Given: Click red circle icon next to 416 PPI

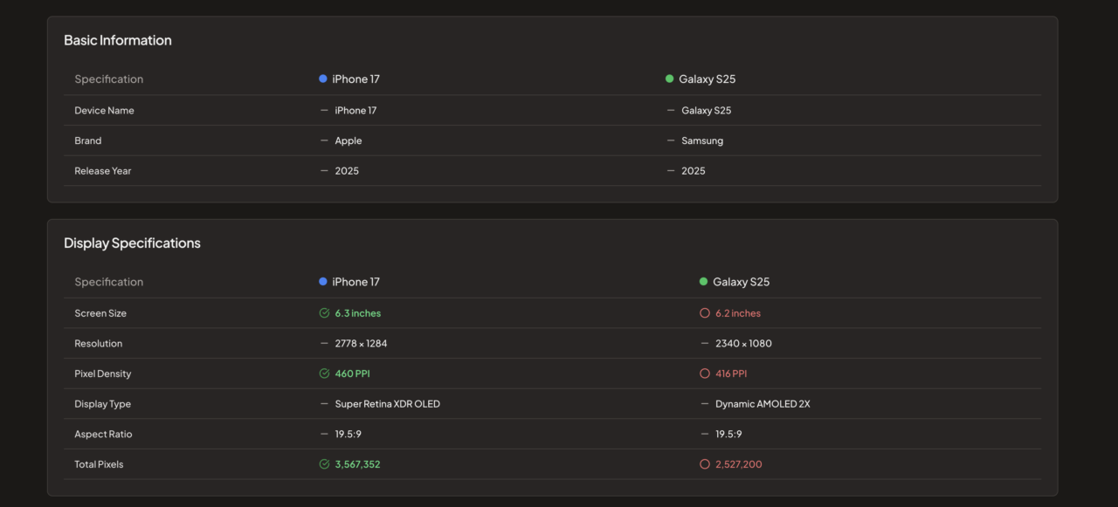Looking at the screenshot, I should point(704,373).
